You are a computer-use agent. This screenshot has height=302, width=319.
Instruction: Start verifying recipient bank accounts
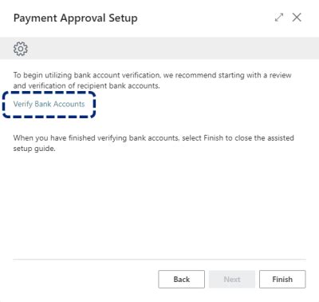[x=49, y=104]
